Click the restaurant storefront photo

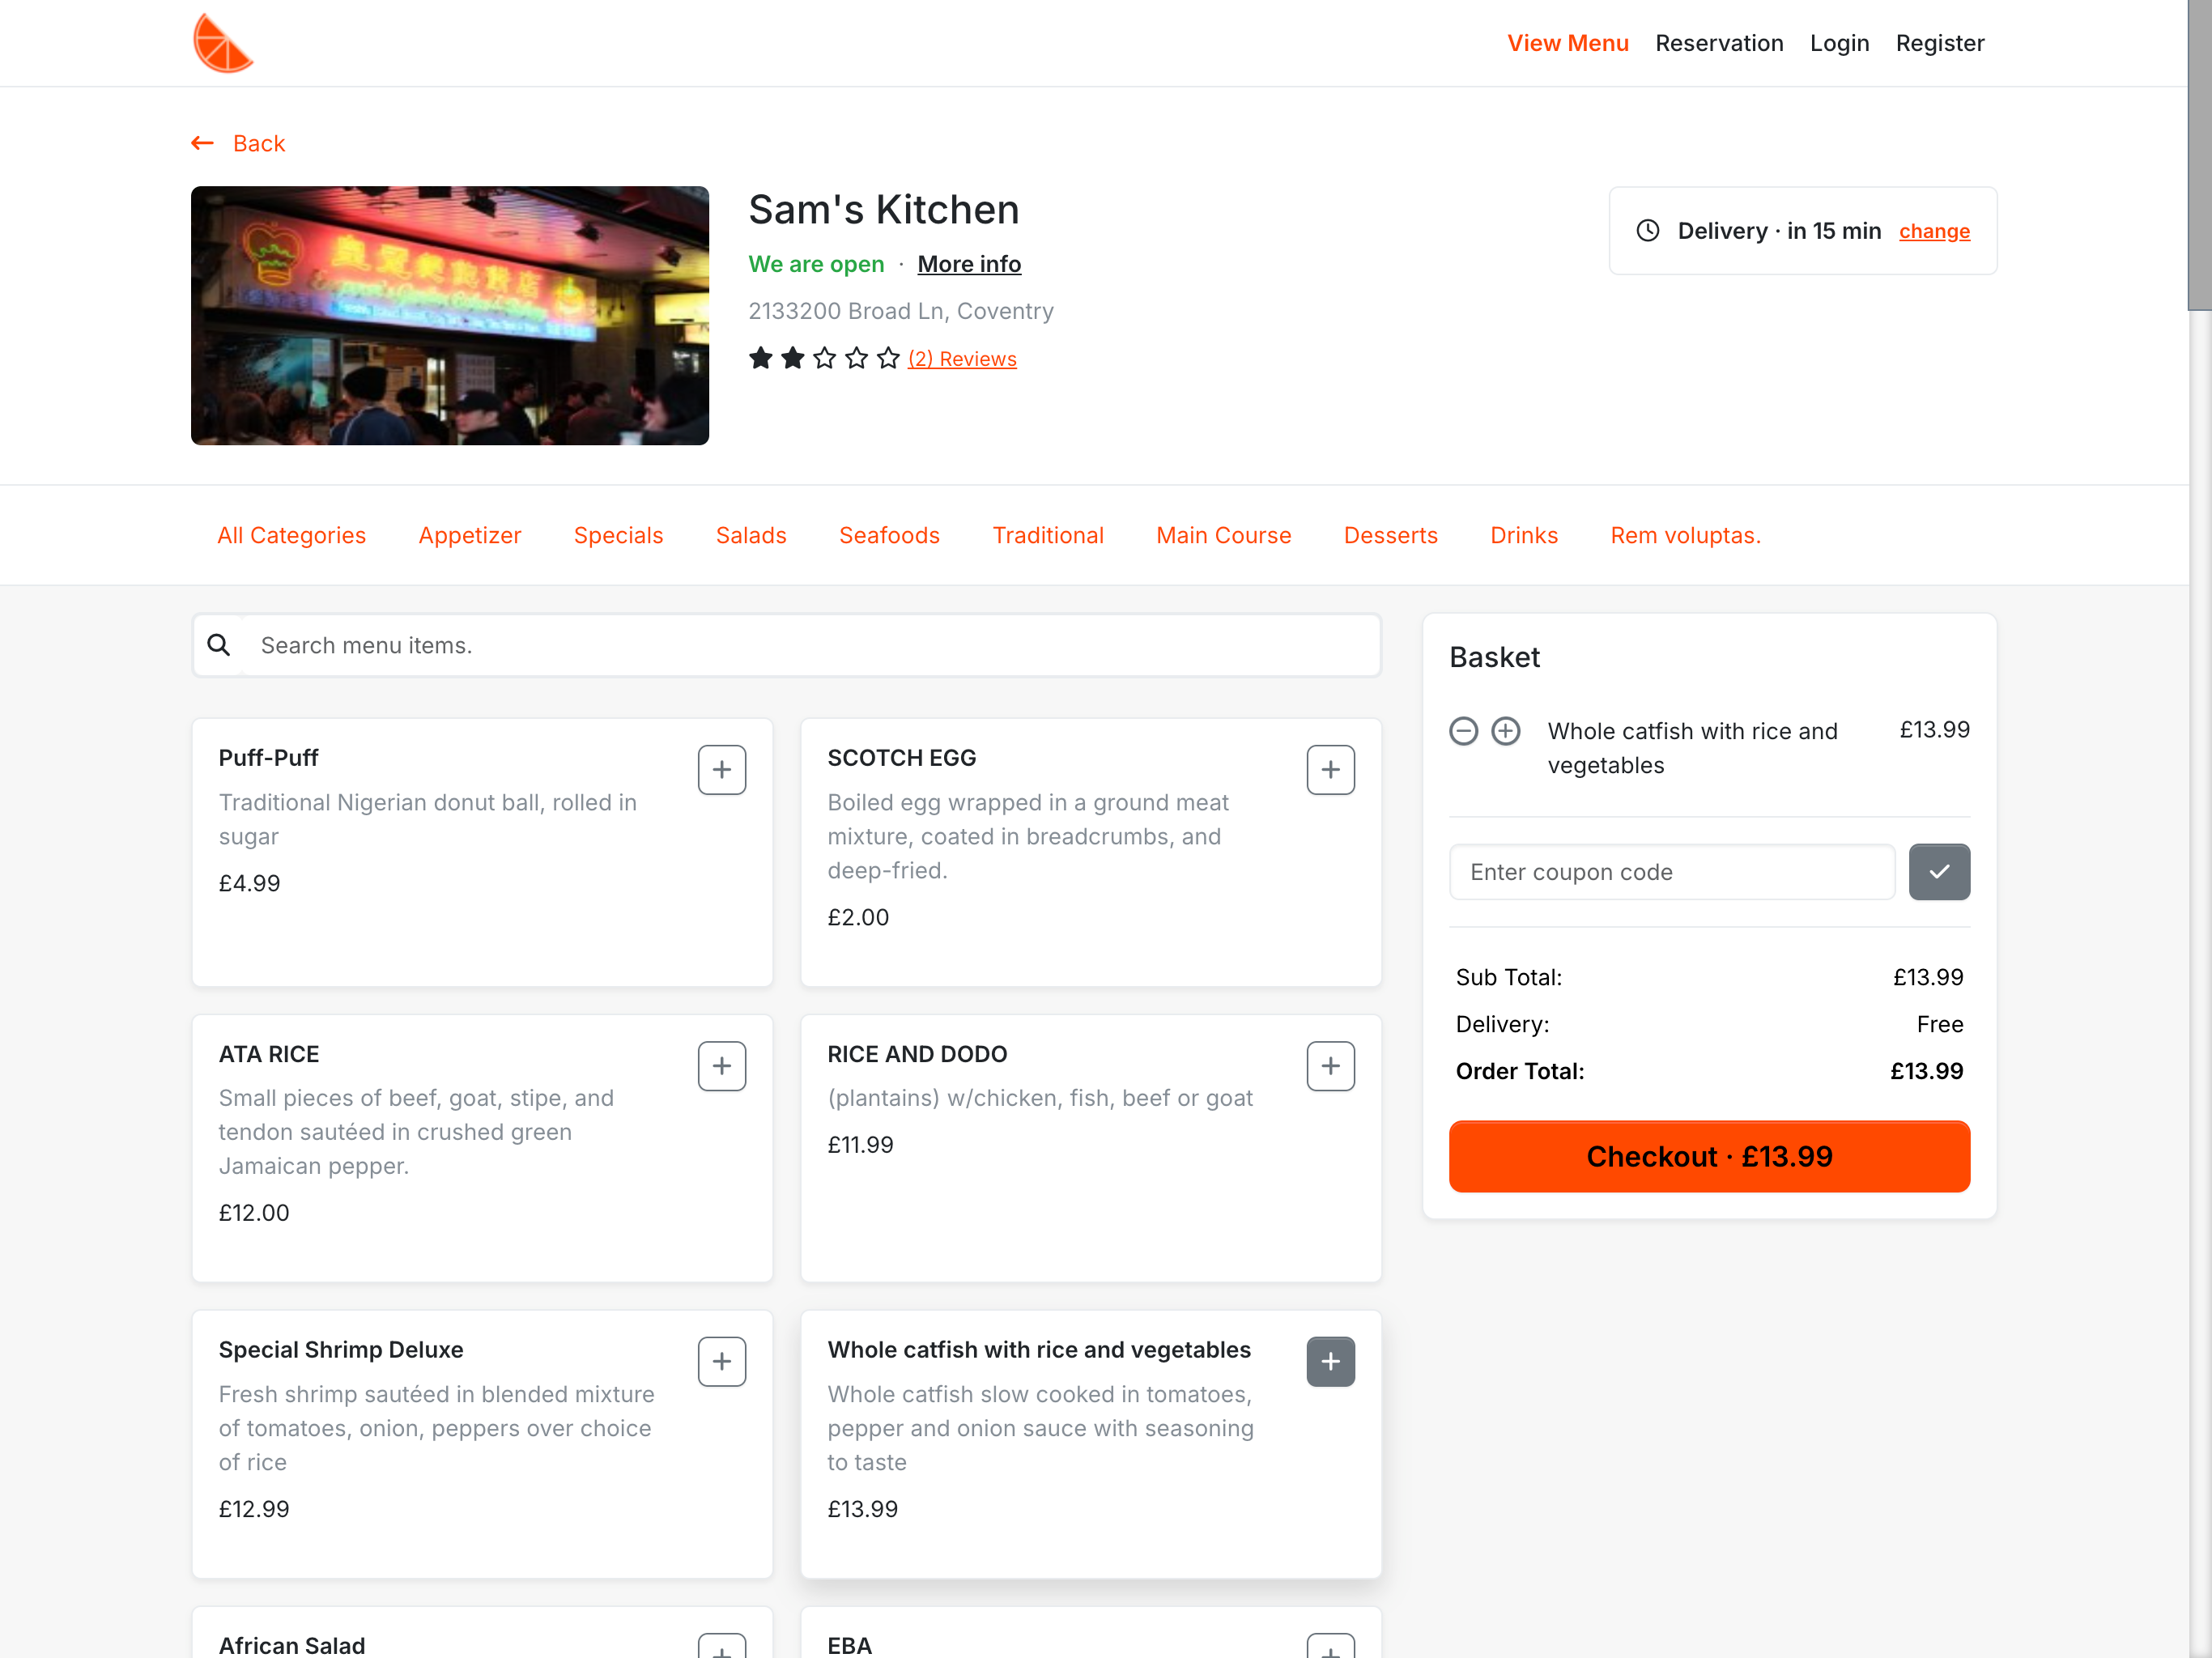[449, 315]
